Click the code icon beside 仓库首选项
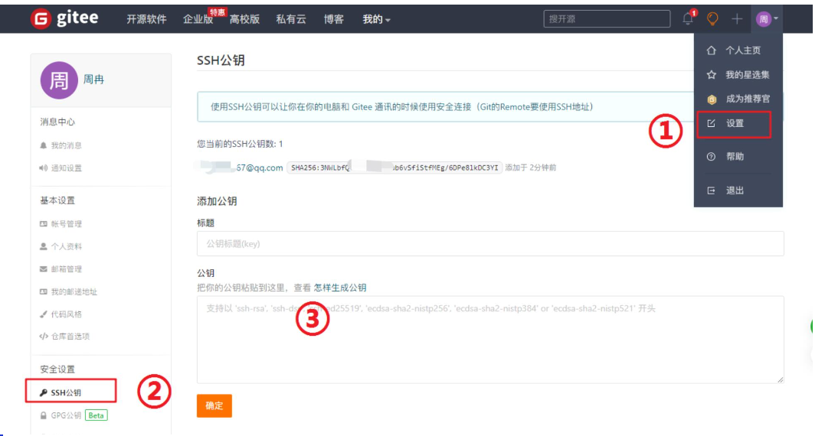This screenshot has width=825, height=436. pyautogui.click(x=44, y=337)
